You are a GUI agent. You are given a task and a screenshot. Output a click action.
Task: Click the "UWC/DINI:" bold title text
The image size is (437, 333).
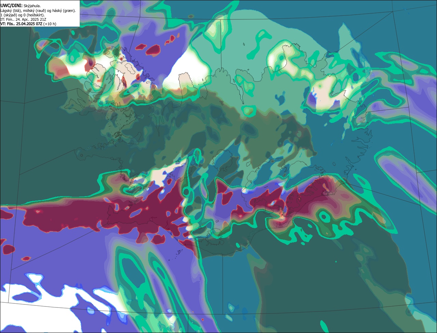coord(12,6)
